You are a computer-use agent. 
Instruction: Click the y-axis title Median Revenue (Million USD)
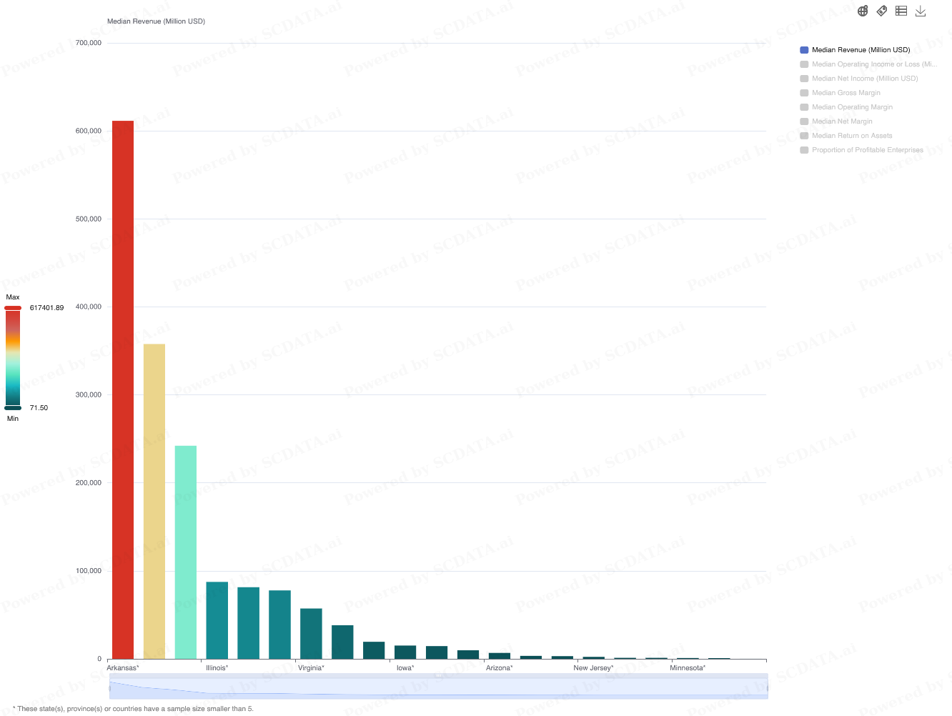click(x=156, y=21)
